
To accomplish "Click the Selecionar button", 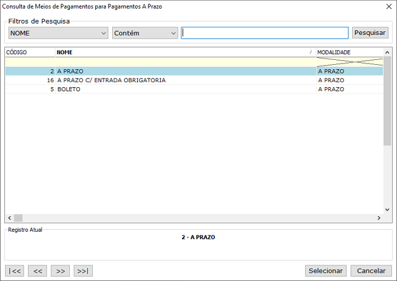I will [325, 270].
